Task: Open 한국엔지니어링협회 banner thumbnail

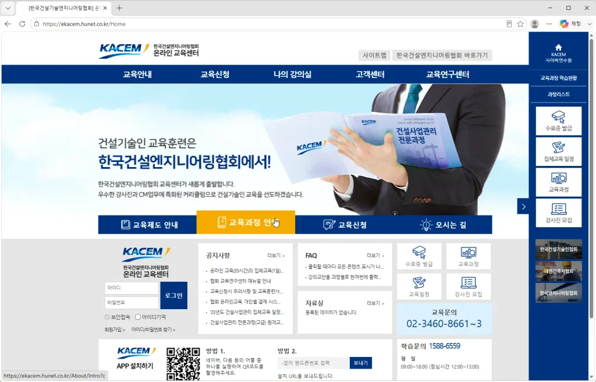Action: pyautogui.click(x=558, y=293)
